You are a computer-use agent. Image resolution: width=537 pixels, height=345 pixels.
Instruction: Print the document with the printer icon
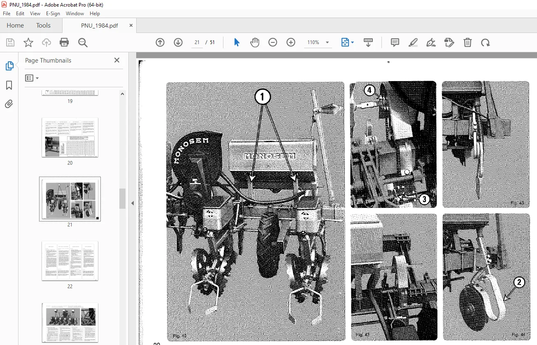click(x=64, y=42)
